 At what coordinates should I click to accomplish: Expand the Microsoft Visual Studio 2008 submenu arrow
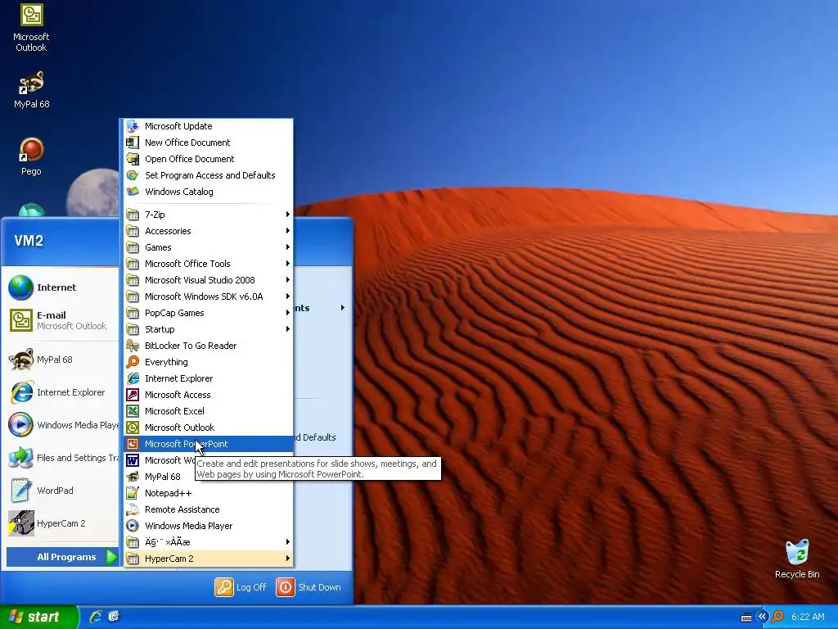(287, 280)
